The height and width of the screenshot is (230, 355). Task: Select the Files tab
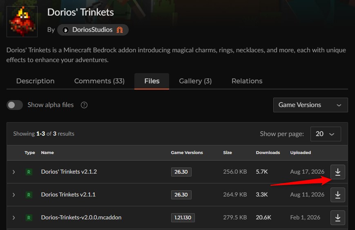152,81
